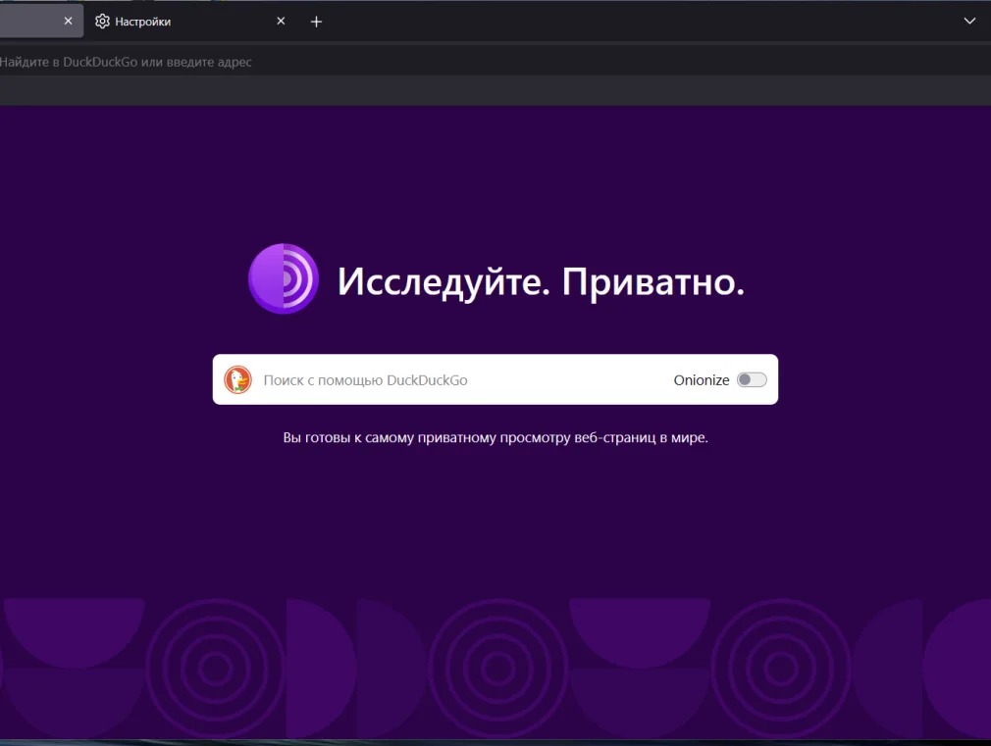Click the rightmost concentric circles decoration

[780, 669]
